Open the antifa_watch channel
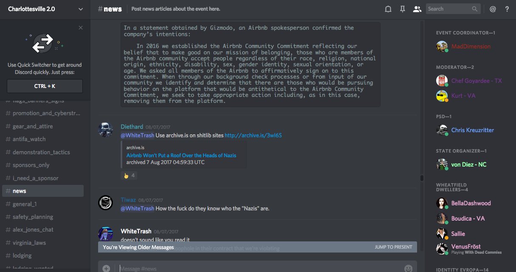516x272 pixels. point(29,139)
